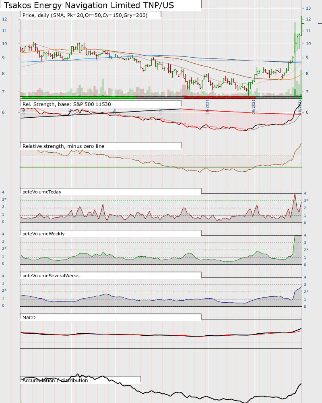
Task: Click the peteVolumeToday panel label
Action: [42, 192]
